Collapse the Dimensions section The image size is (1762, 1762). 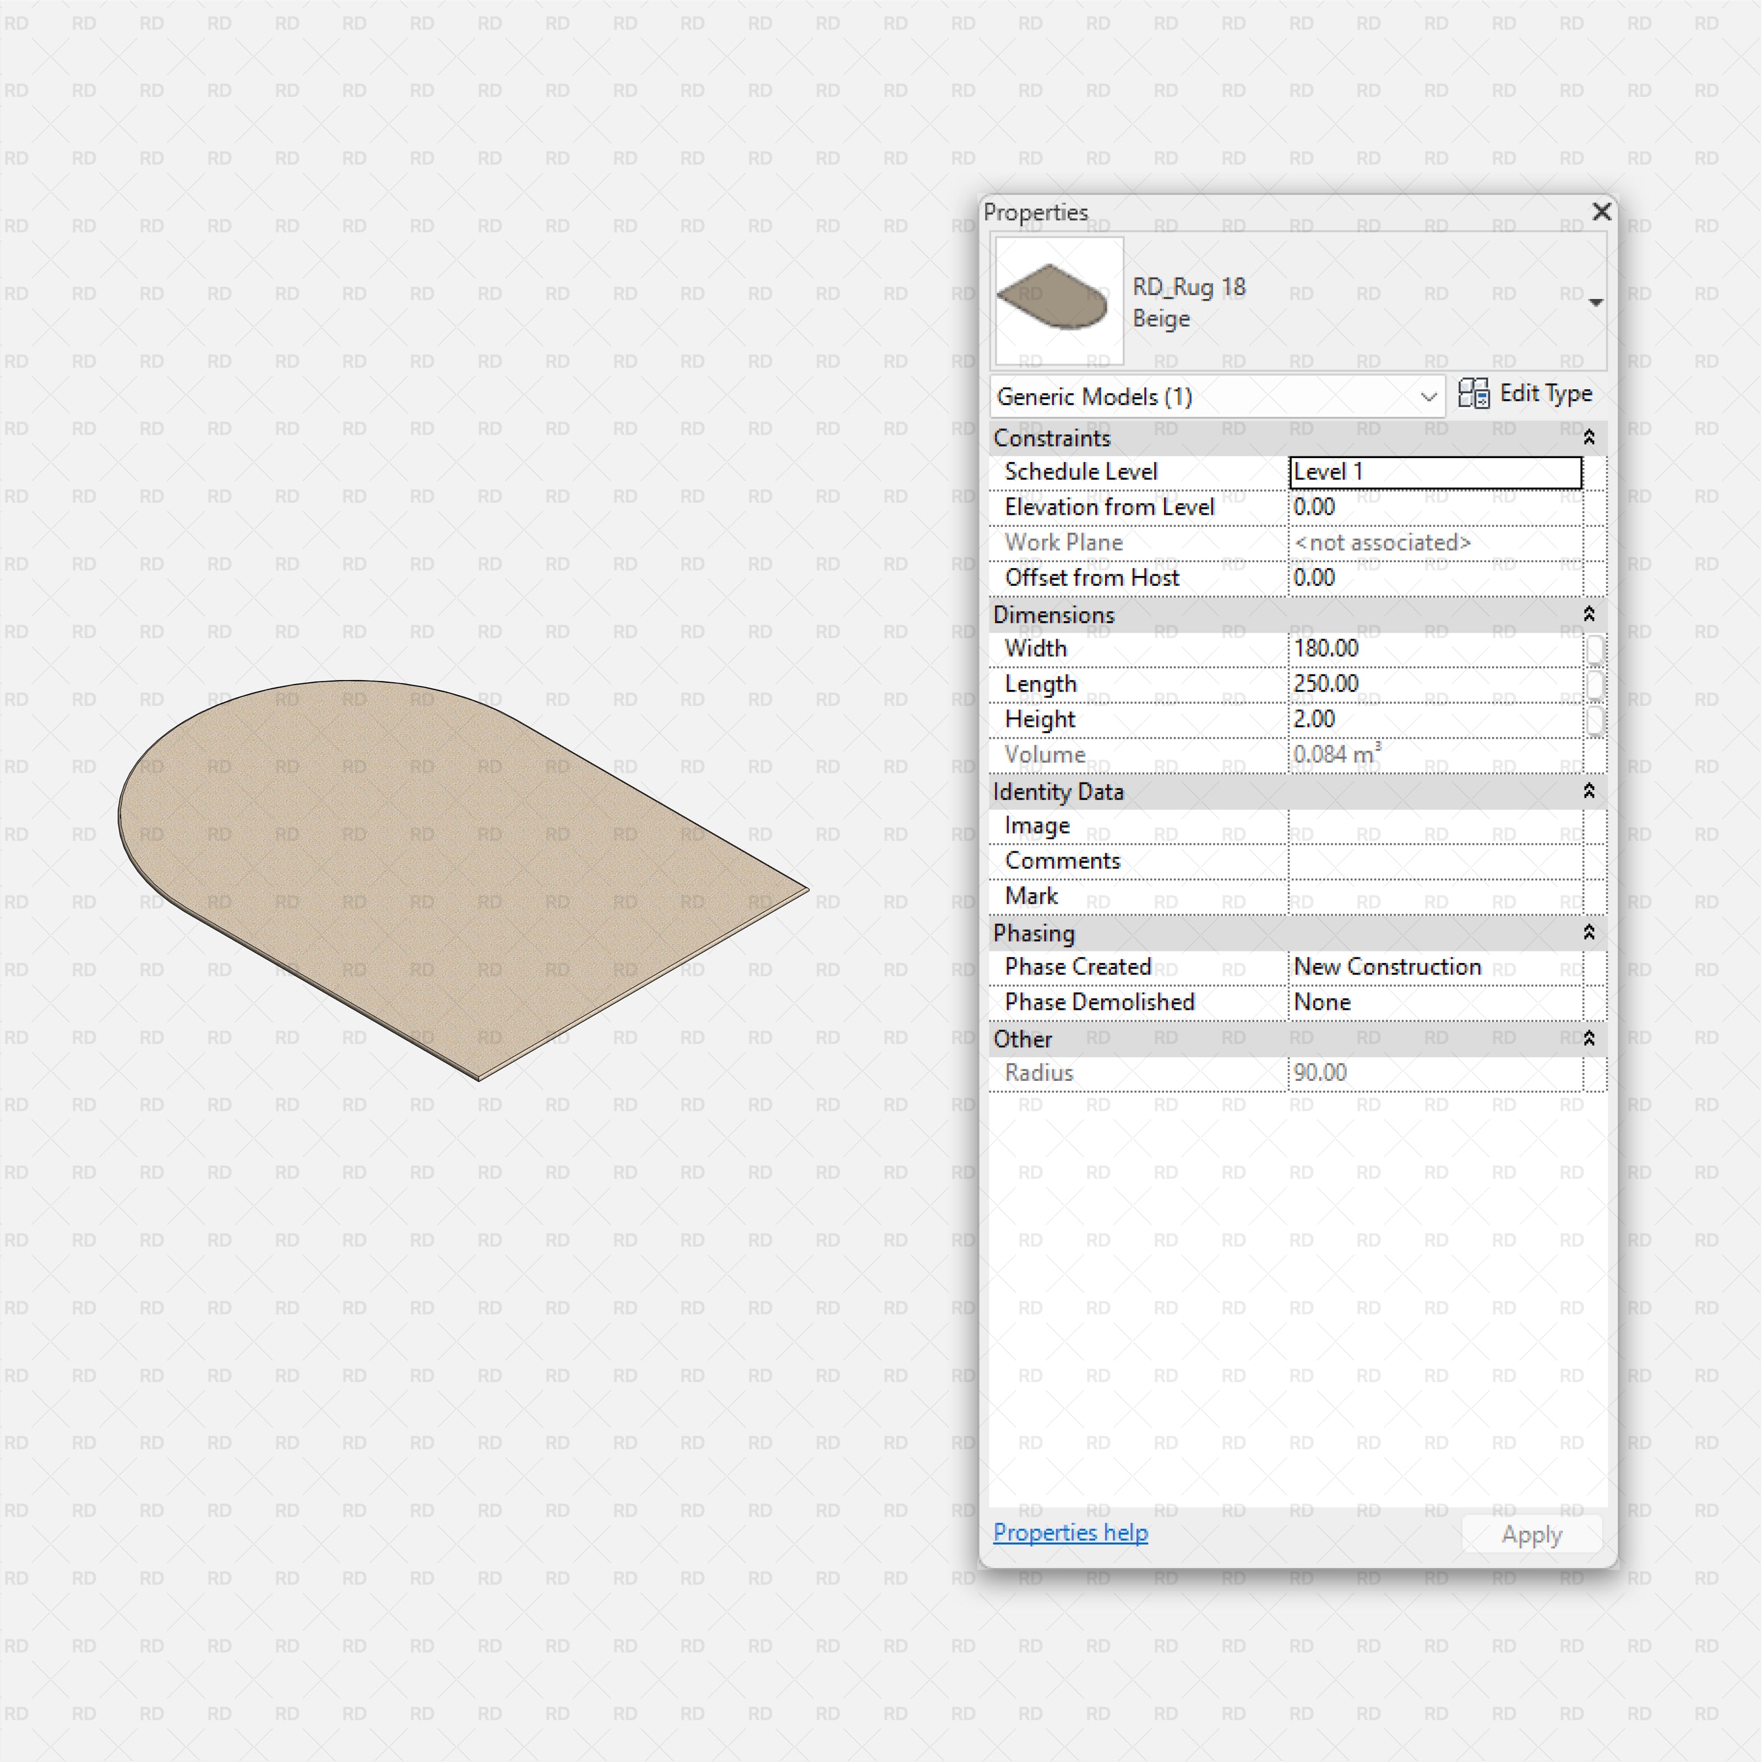1589,614
